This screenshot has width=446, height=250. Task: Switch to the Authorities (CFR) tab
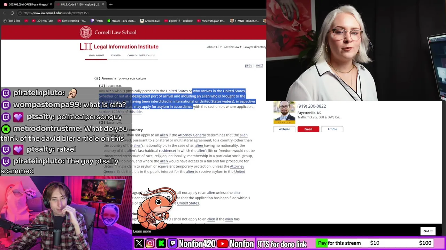pos(141,55)
